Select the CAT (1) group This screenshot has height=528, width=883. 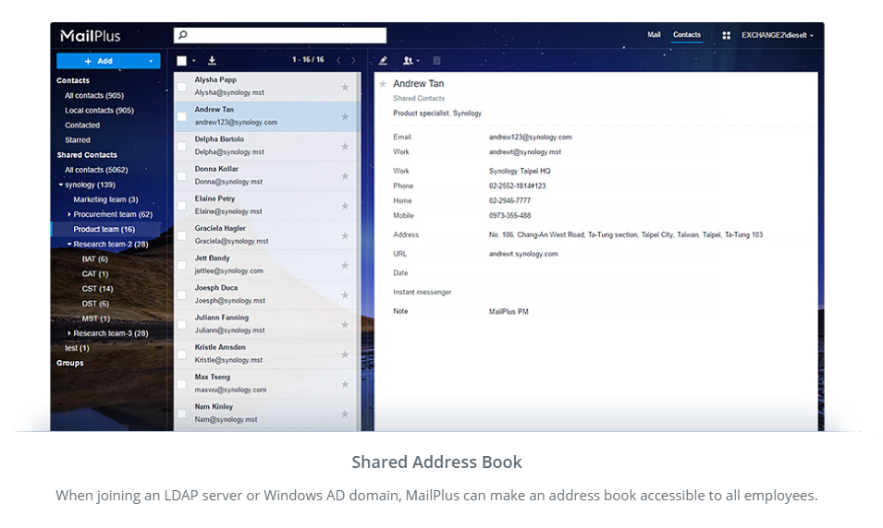[x=94, y=274]
